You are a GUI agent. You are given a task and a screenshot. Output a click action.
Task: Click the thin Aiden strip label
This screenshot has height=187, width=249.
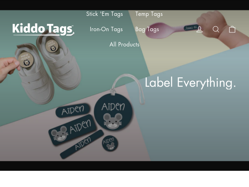(82, 144)
